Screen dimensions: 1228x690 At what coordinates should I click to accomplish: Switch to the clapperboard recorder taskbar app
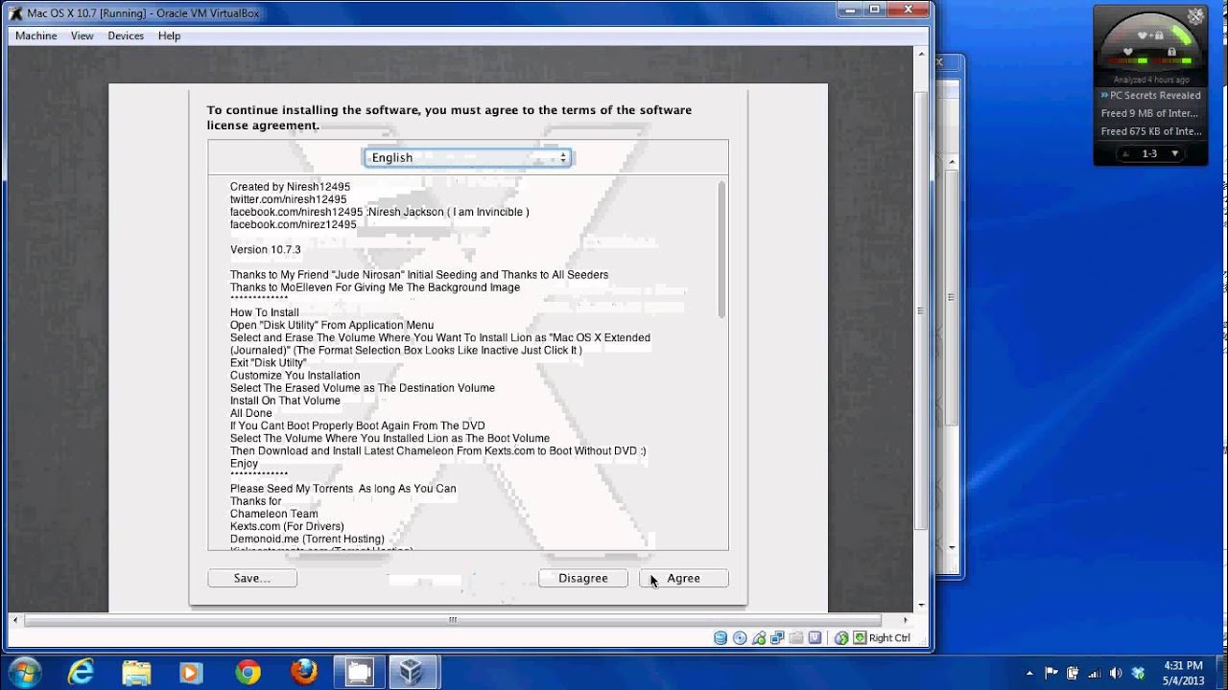(x=359, y=672)
